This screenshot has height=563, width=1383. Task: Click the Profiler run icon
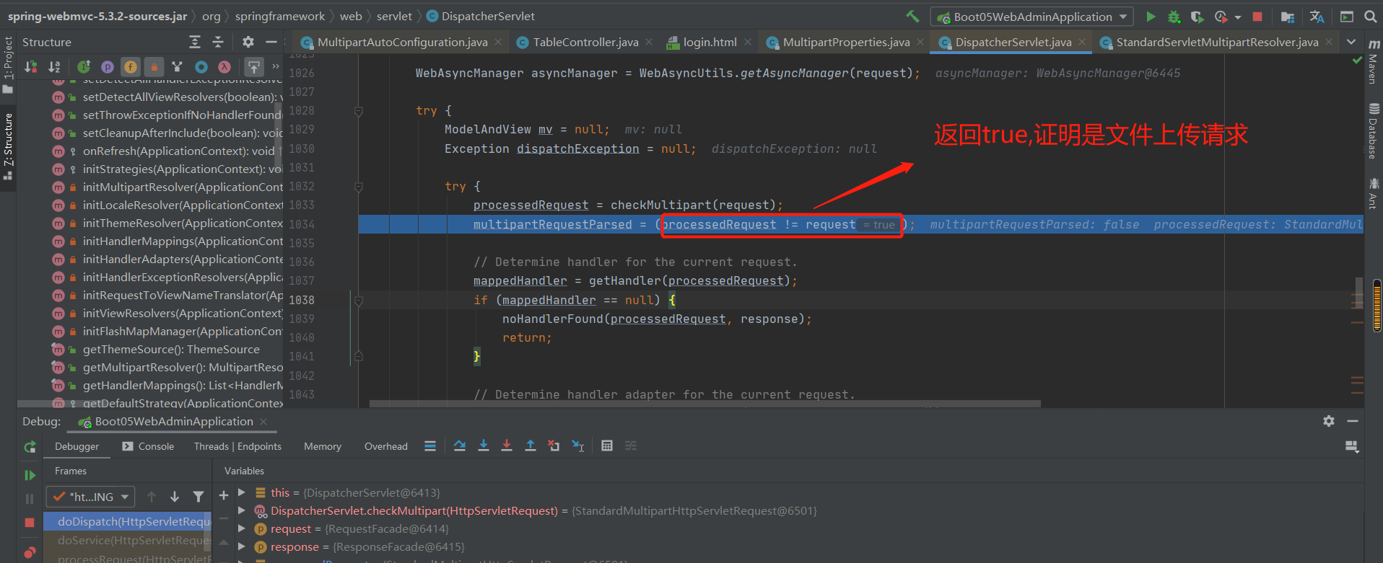click(x=1221, y=16)
